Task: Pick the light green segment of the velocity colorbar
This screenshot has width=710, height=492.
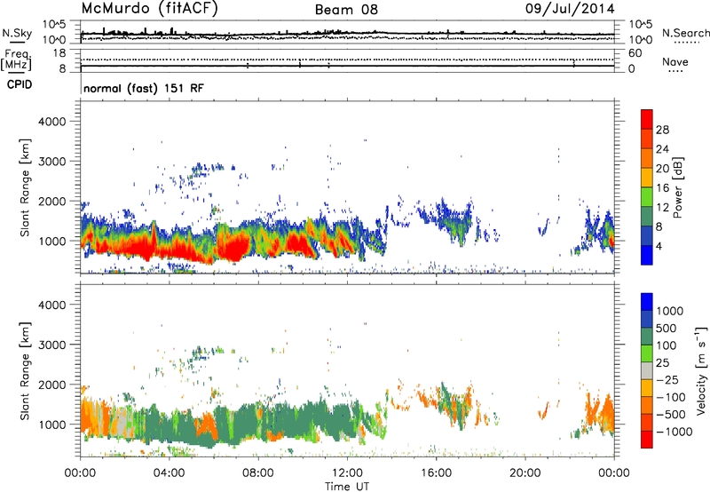Action: (x=647, y=353)
